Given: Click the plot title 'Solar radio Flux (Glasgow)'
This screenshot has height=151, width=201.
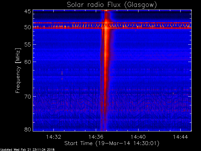Looking at the screenshot, I should pyautogui.click(x=112, y=5).
